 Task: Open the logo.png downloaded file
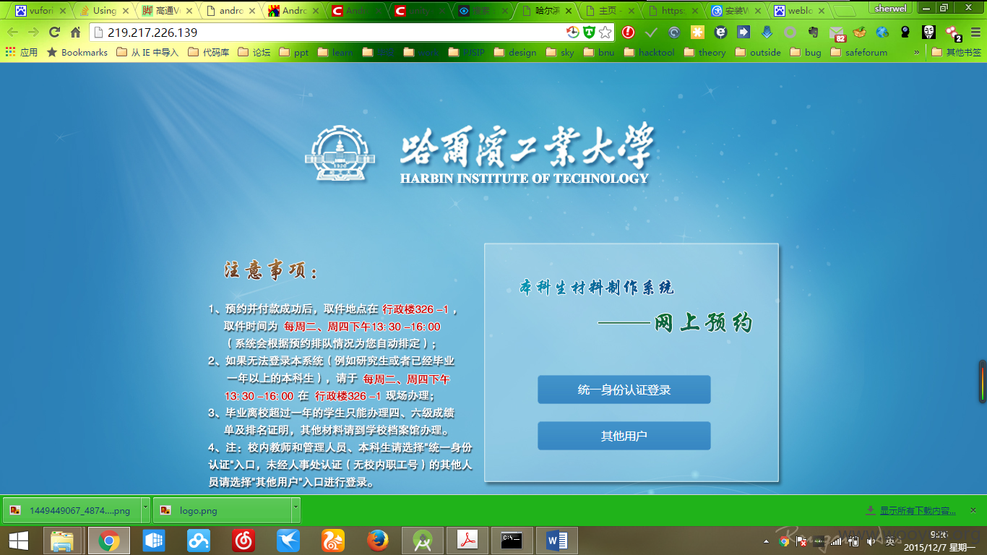221,510
